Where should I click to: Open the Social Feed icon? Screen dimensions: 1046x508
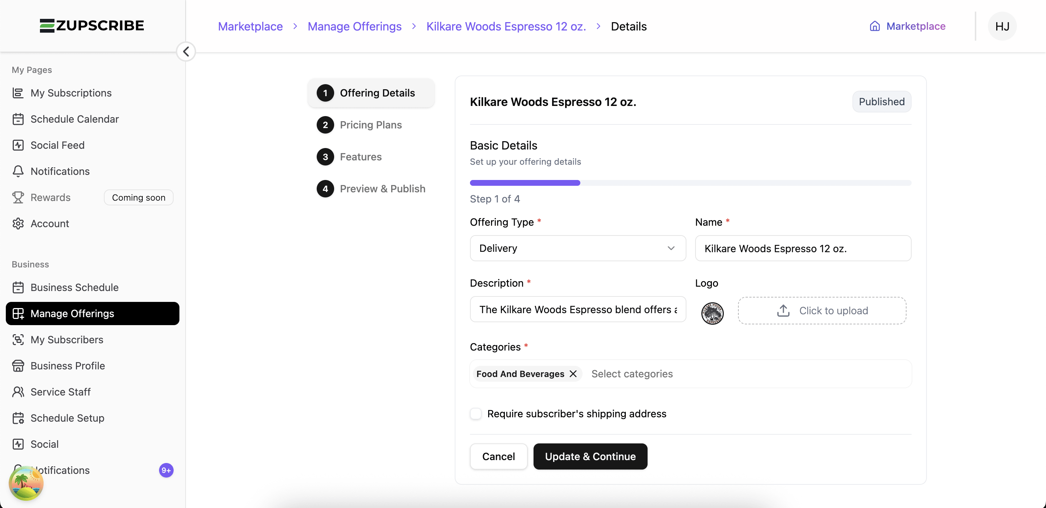coord(18,145)
